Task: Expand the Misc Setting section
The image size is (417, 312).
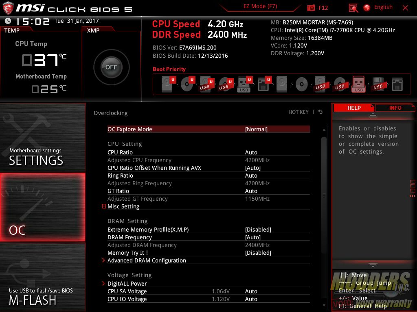Action: (x=104, y=206)
